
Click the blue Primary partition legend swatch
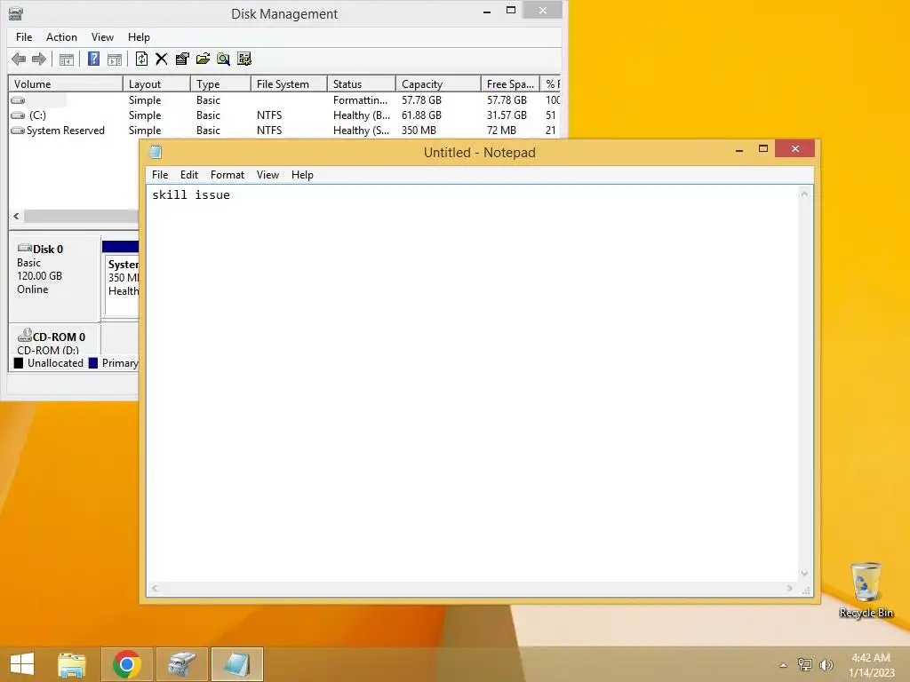point(92,363)
